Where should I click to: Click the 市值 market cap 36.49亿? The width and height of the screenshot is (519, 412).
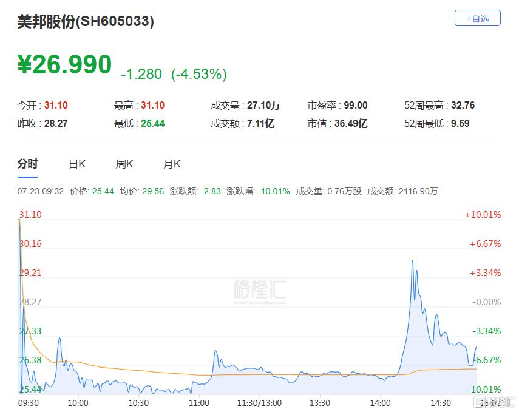click(351, 123)
